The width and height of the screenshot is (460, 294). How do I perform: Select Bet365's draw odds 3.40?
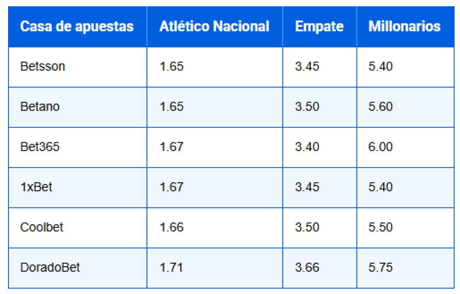click(x=307, y=147)
